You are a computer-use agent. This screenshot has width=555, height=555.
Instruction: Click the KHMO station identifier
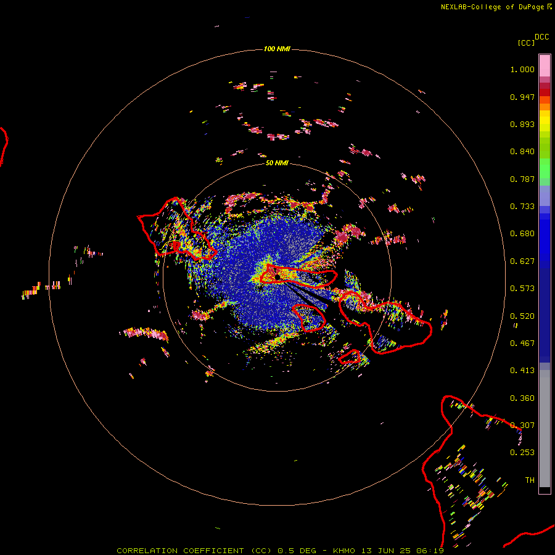coord(343,551)
